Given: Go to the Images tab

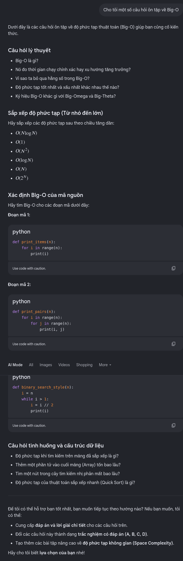Looking at the screenshot, I should pos(46,365).
